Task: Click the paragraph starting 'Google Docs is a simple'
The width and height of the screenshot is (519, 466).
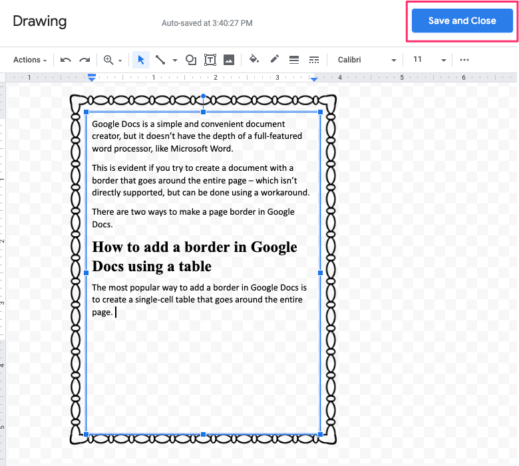Action: [197, 136]
